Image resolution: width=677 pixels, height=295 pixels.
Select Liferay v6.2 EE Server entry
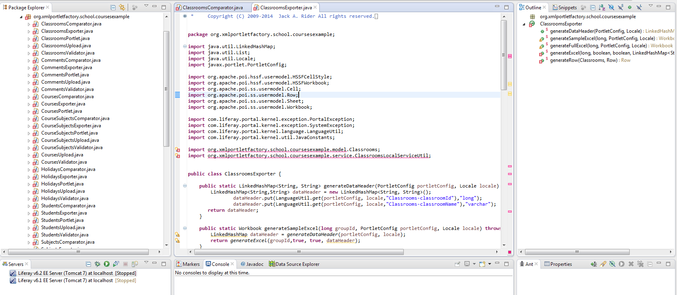pos(73,273)
